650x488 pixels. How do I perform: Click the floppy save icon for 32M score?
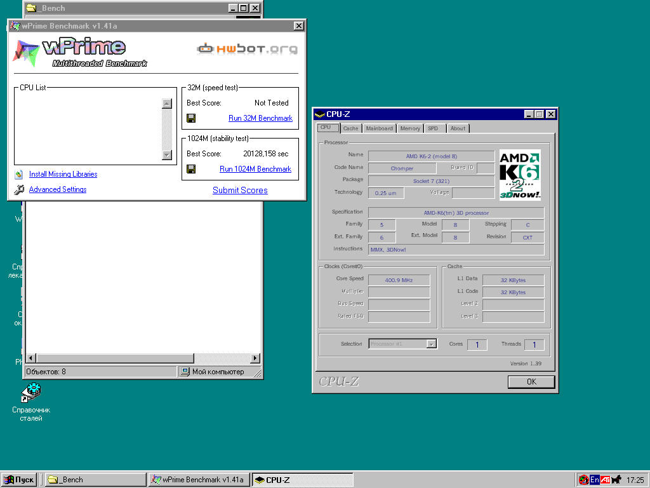click(x=191, y=119)
